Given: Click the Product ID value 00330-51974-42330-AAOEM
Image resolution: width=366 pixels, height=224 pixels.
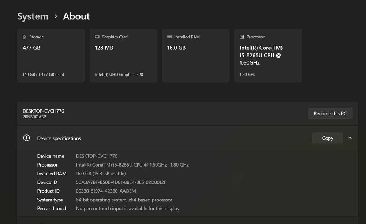Looking at the screenshot, I should pos(106,191).
